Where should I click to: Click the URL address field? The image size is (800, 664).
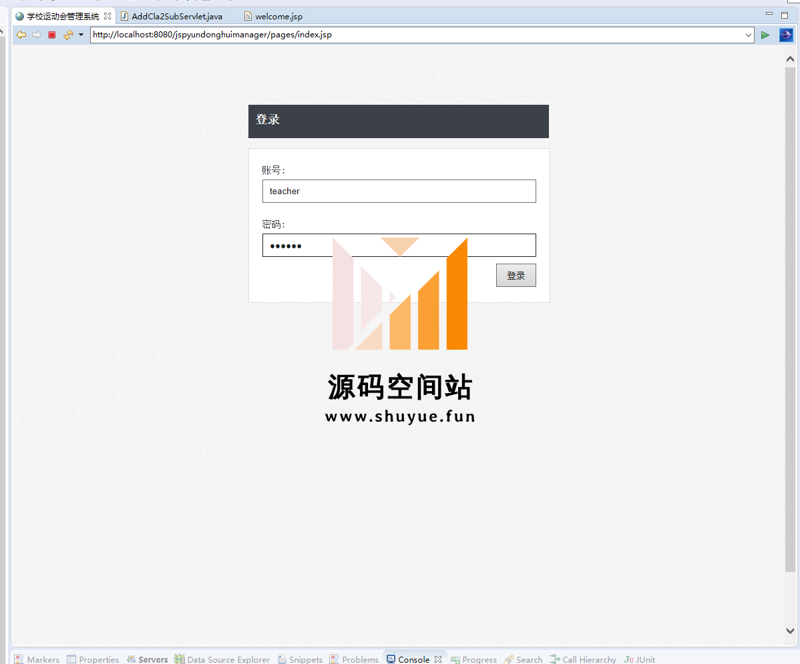click(417, 35)
